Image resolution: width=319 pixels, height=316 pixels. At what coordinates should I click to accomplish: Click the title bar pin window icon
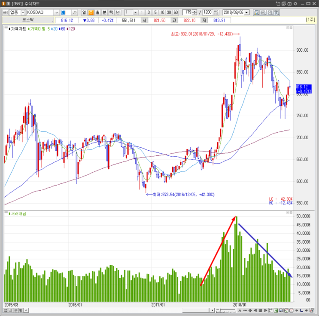[278, 4]
